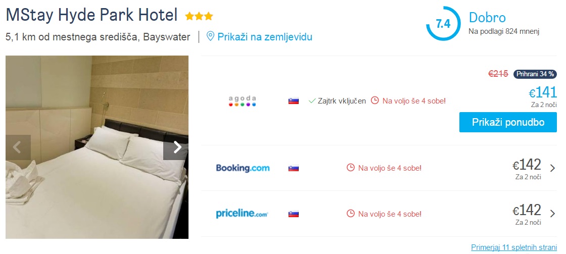The width and height of the screenshot is (566, 254).
Task: Open Prikaži na zemljevidu map link
Action: (265, 37)
